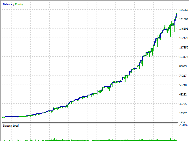Click the 45262 axis value

pos(183,95)
